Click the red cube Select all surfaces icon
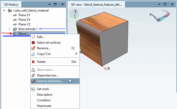This screenshot has width=177, height=109. click(33, 43)
